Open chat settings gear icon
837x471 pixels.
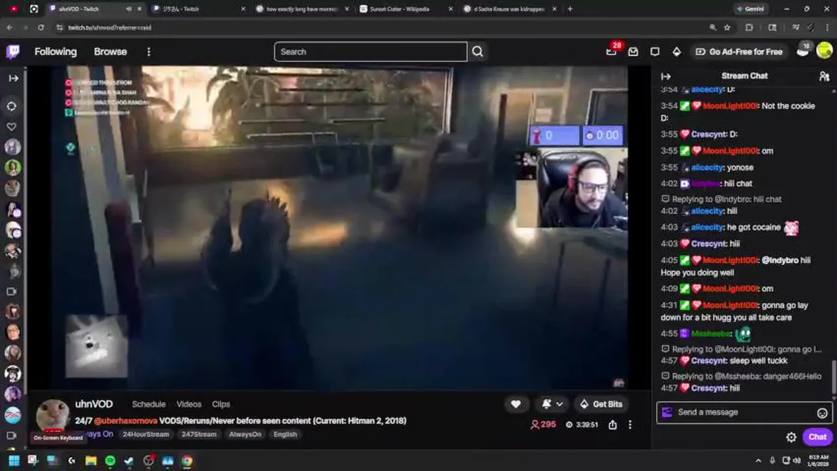(x=791, y=437)
